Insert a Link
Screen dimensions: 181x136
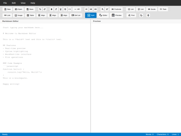[x=7, y=15]
